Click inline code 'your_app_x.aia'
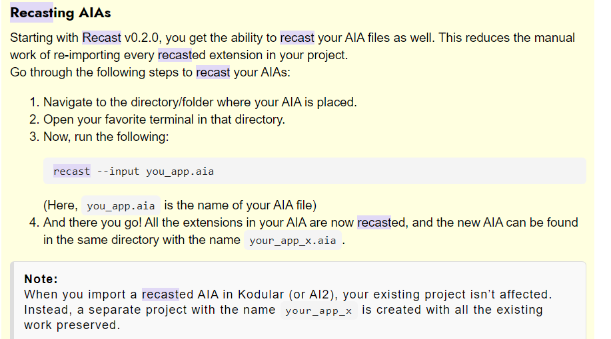The image size is (611, 339). click(293, 240)
